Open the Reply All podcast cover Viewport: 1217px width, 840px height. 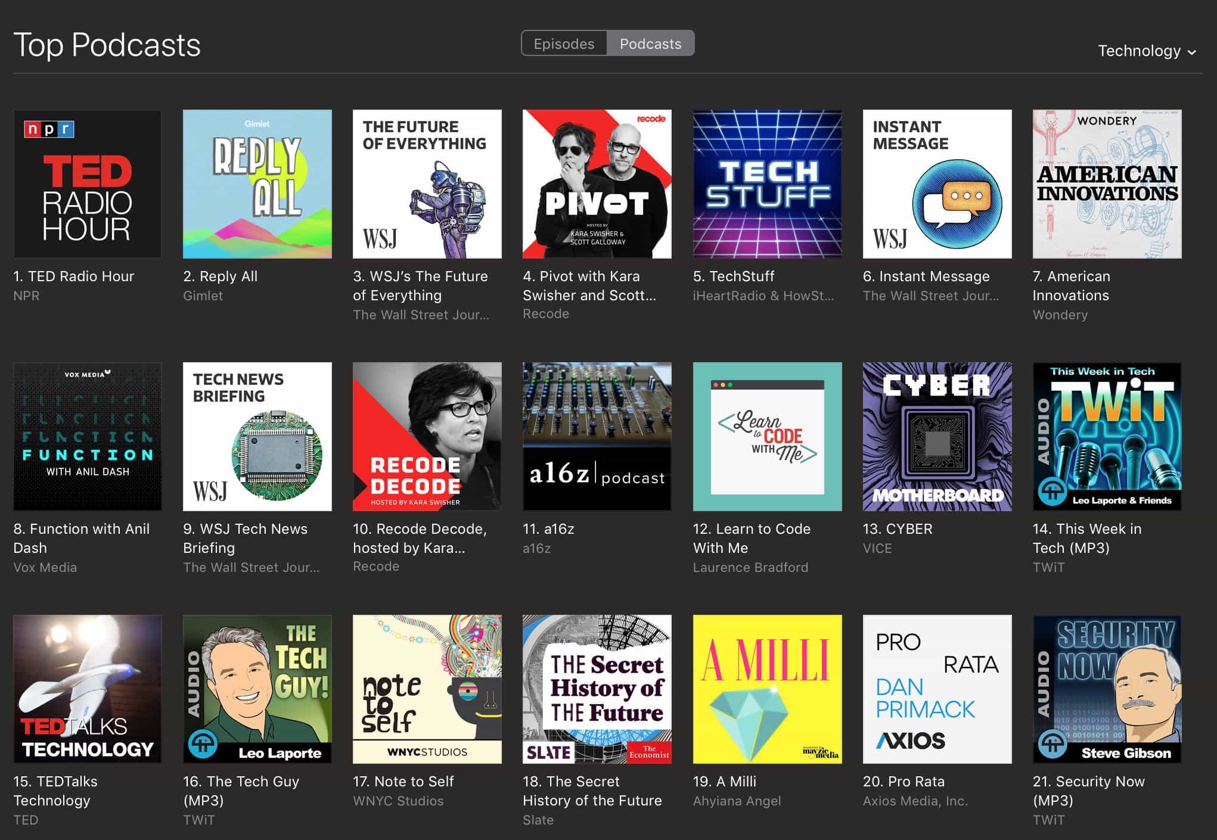point(257,183)
